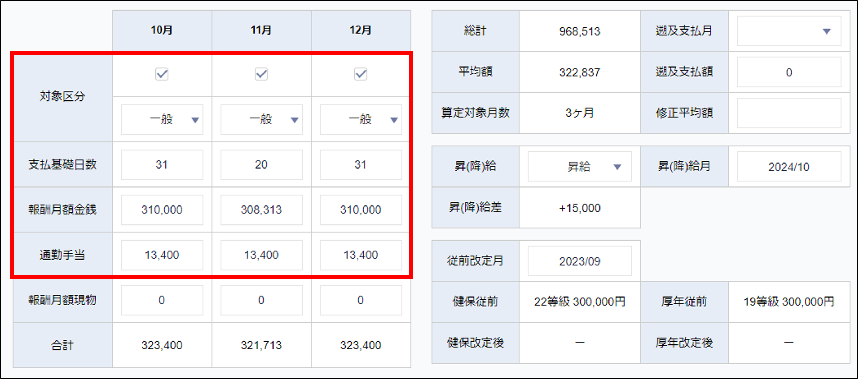858x379 pixels.
Task: Change the 昇(降)給 dropdown showing 昇給
Action: tap(579, 167)
